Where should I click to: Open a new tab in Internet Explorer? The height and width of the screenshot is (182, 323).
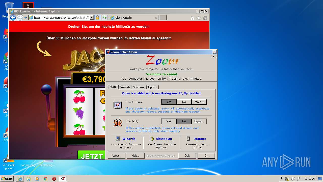click(x=163, y=18)
